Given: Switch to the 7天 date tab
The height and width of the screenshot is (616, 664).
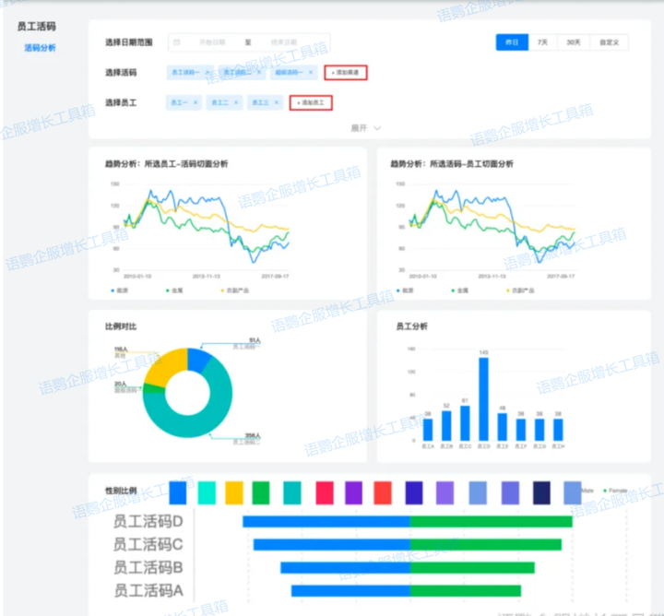Looking at the screenshot, I should tap(543, 42).
